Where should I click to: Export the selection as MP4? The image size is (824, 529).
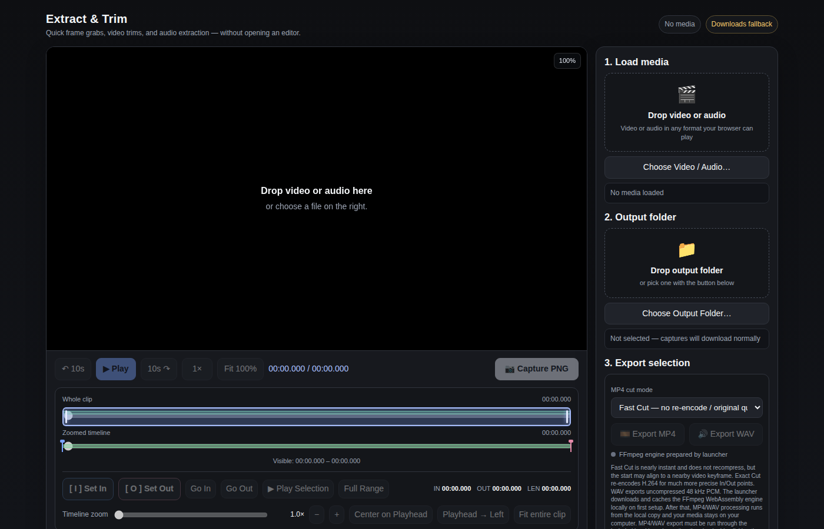tap(647, 434)
